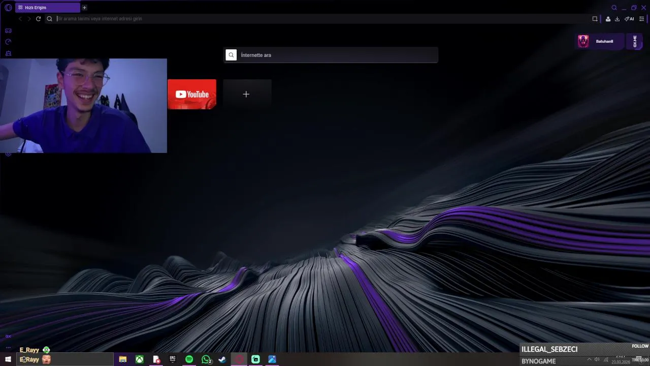
Task: Open the downloads icon in toolbar
Action: pyautogui.click(x=617, y=19)
